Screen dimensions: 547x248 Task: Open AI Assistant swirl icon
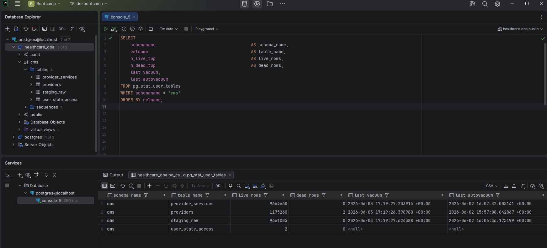point(472,4)
